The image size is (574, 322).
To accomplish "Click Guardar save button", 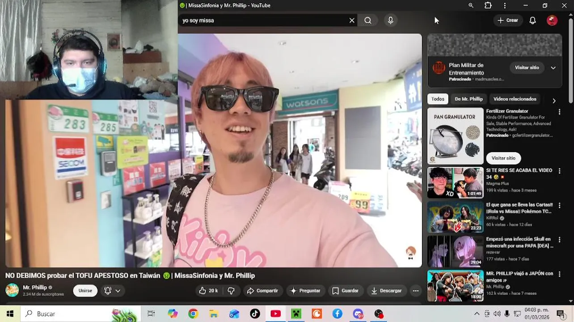I will pos(345,291).
